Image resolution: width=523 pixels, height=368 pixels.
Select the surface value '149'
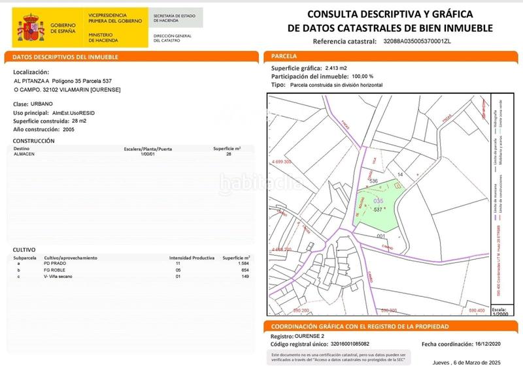tap(245, 277)
